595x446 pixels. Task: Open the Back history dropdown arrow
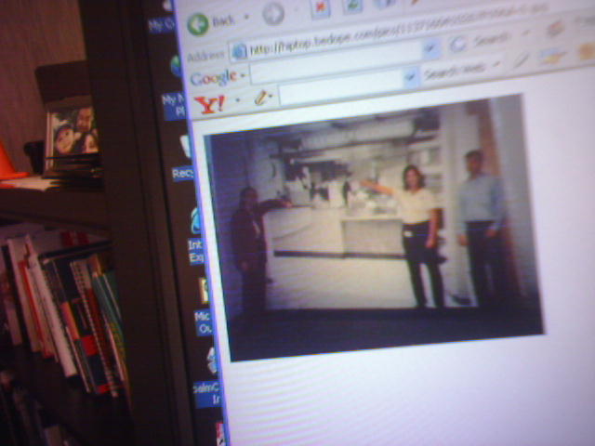click(x=246, y=17)
